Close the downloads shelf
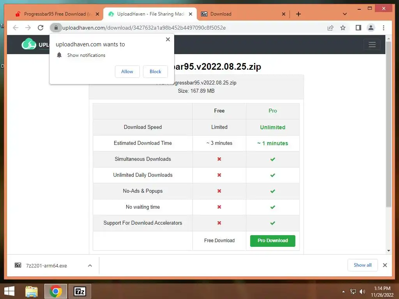Viewport: 399px width, 299px height. [x=385, y=265]
